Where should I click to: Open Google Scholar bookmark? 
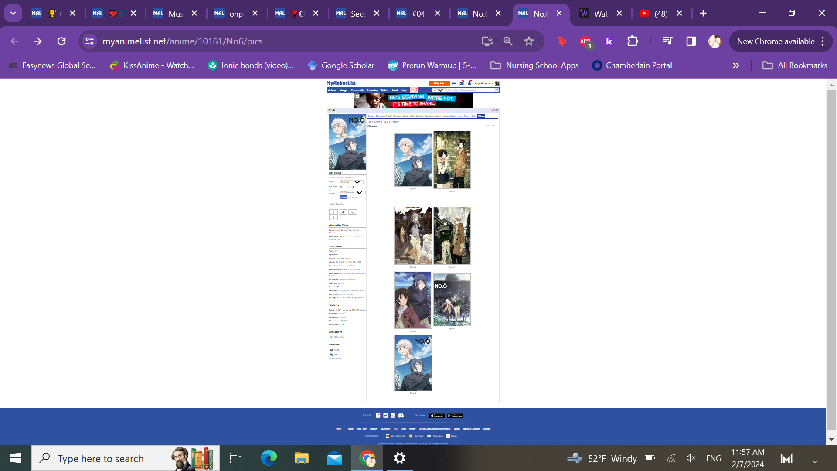click(x=341, y=65)
